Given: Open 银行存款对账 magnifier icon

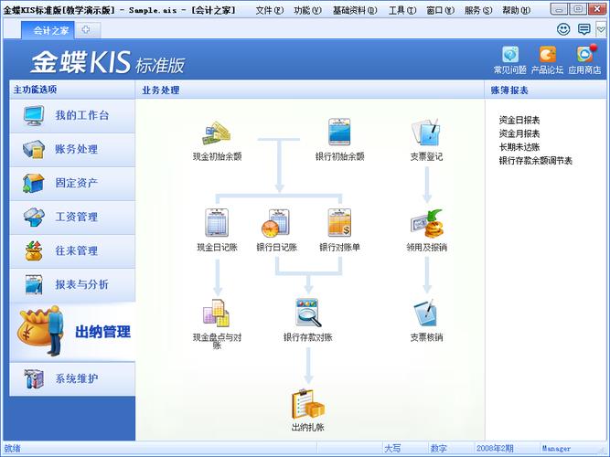Looking at the screenshot, I should (x=308, y=313).
